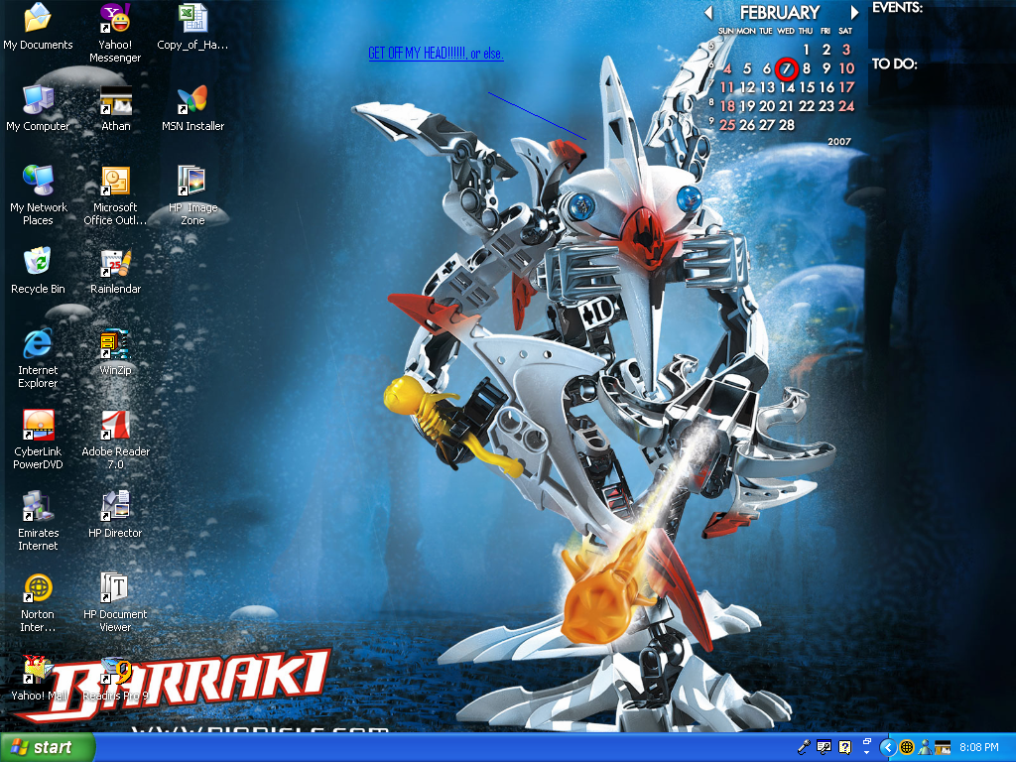Image resolution: width=1016 pixels, height=762 pixels.
Task: Select February 14 in the calendar
Action: pyautogui.click(x=787, y=87)
